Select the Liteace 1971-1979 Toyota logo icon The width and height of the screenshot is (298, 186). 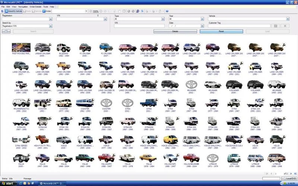[x=213, y=158]
